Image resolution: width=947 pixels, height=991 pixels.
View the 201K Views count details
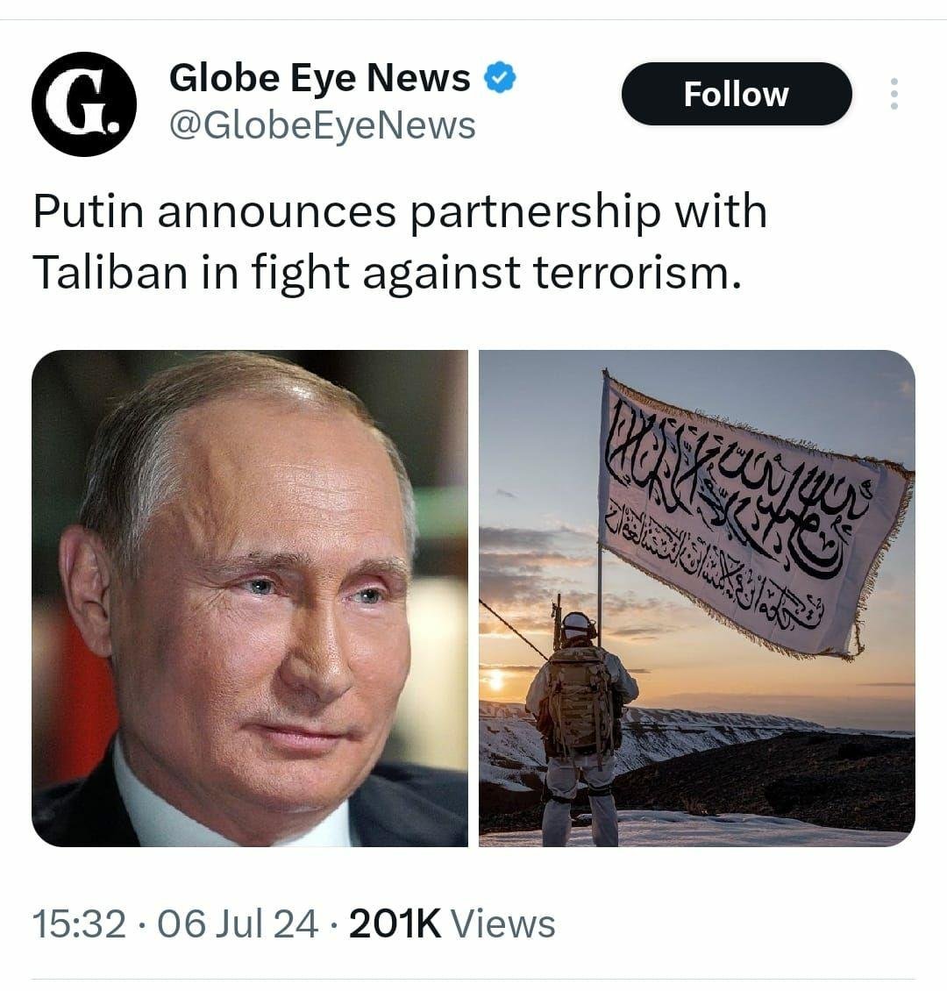pos(452,923)
